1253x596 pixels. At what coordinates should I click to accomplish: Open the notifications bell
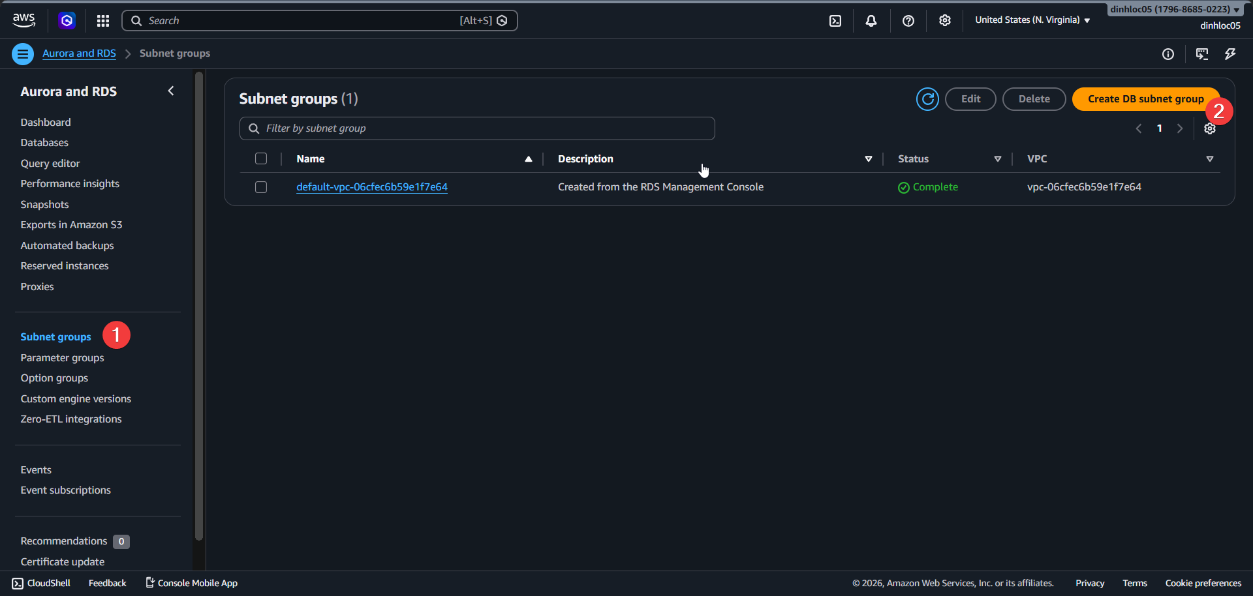(871, 20)
